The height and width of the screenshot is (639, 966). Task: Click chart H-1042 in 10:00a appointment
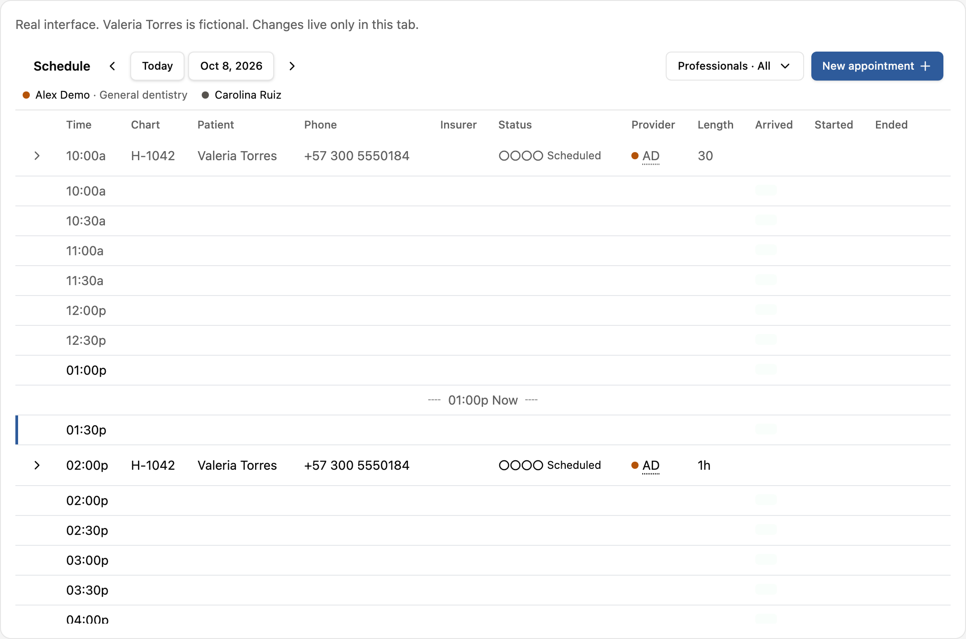coord(153,156)
